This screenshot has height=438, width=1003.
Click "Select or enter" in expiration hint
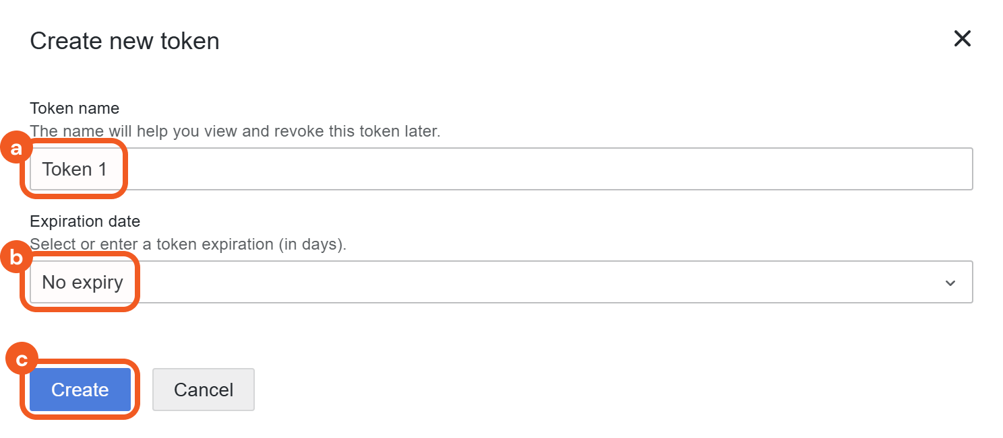tap(75, 244)
